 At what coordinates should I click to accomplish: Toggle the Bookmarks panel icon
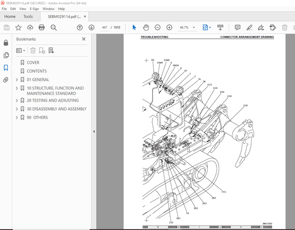tap(6, 67)
